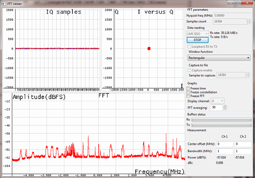Click the FFT averaging value field
Viewport: 255px width, 178px height.
216,107
